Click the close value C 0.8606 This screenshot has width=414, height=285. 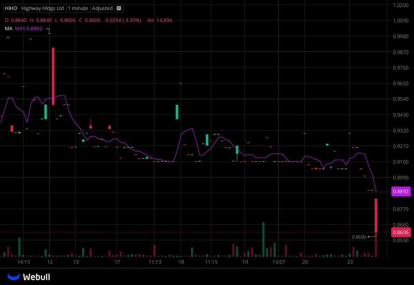click(89, 20)
